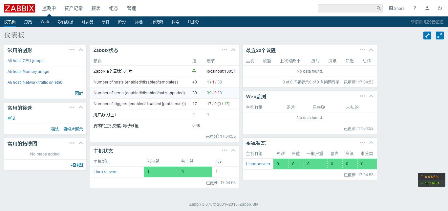Collapse the 主机状态 widget
448x211 pixels.
[233, 150]
